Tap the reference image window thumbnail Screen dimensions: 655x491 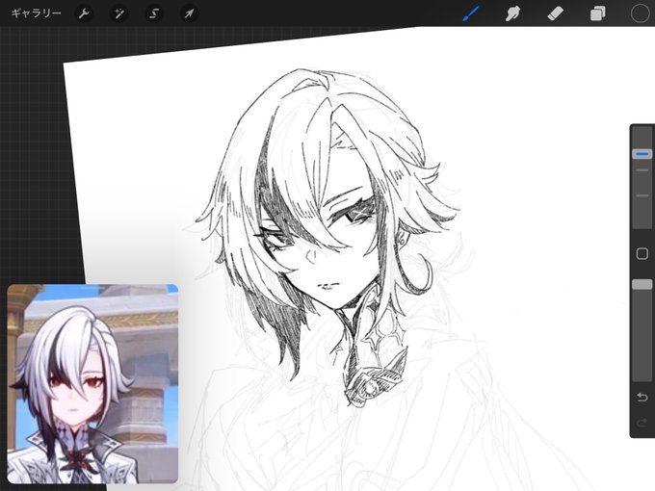92,384
